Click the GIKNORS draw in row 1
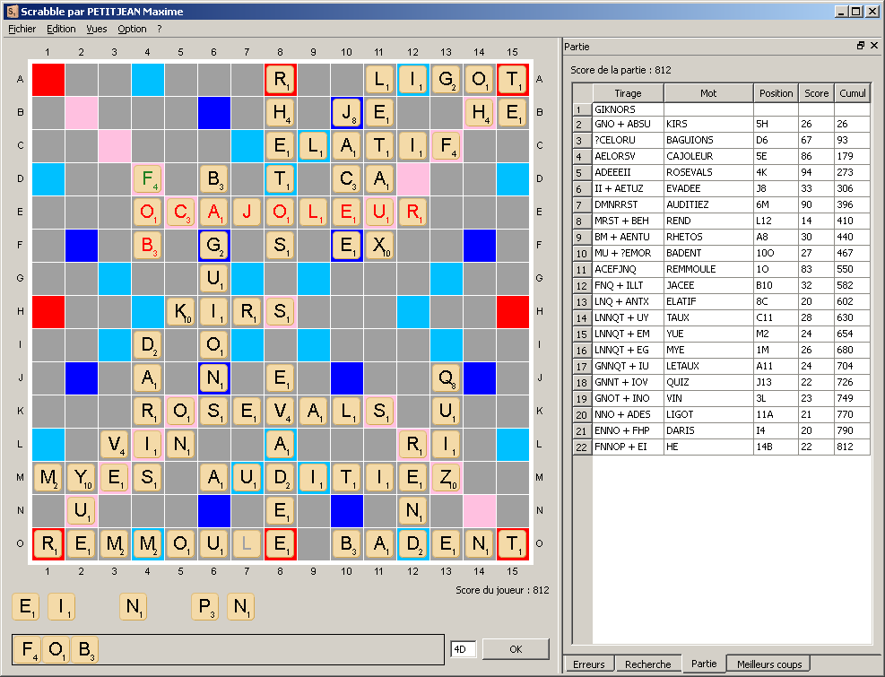Image resolution: width=885 pixels, height=677 pixels. pos(628,109)
